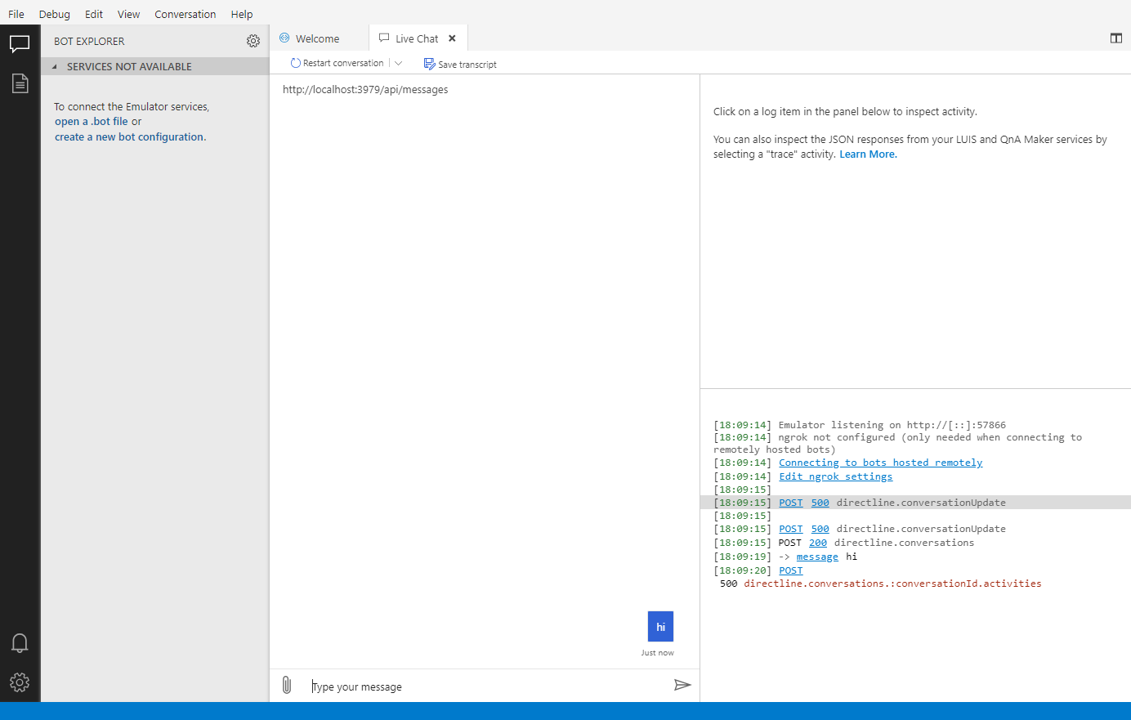Viewport: 1131px width, 720px height.
Task: Open Emulator settings gear in bottom-left sidebar
Action: pos(20,682)
